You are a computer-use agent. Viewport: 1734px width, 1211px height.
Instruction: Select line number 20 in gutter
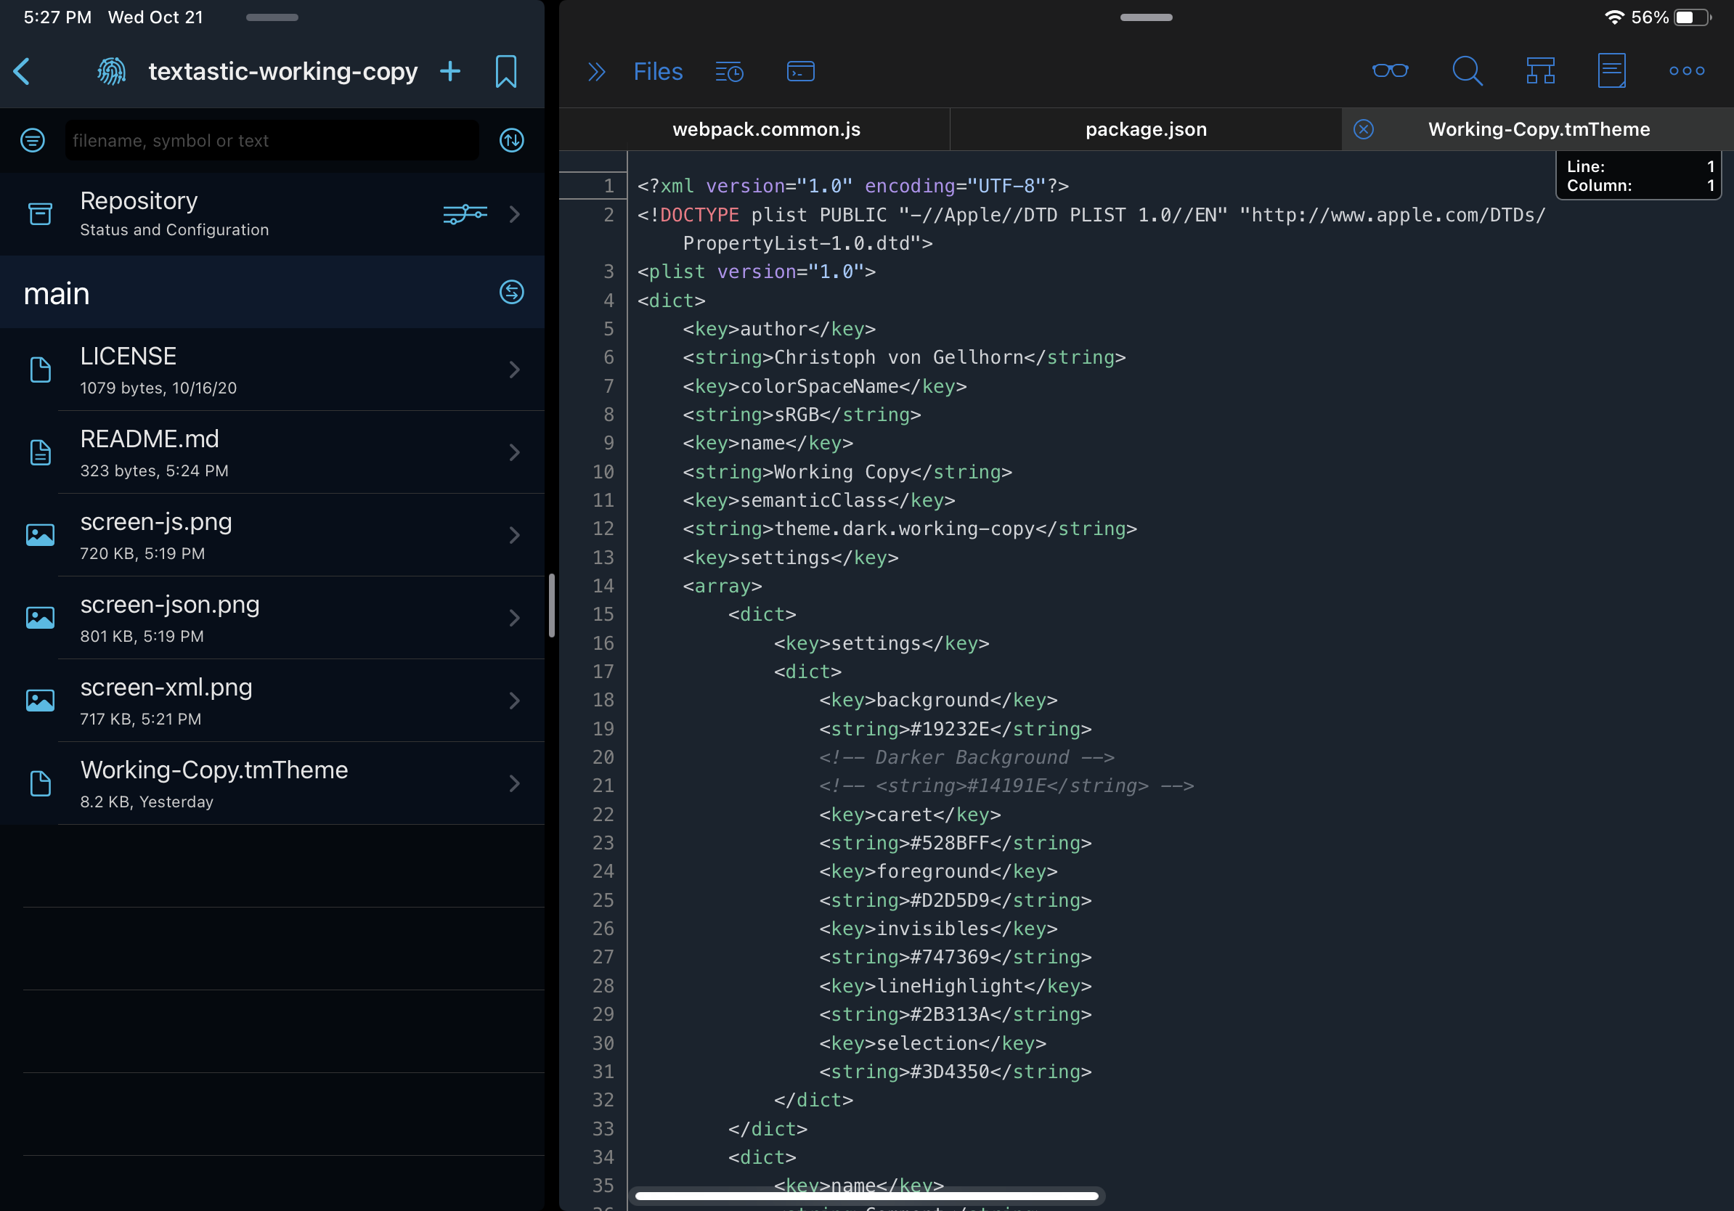pyautogui.click(x=603, y=757)
